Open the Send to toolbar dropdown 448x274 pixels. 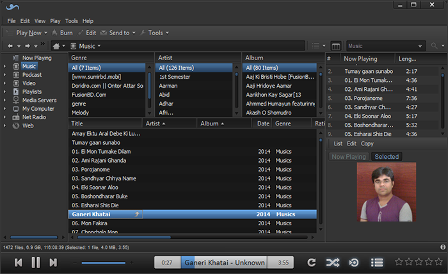click(118, 33)
